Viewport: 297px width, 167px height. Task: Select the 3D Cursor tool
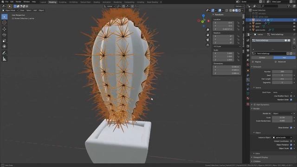click(4, 23)
